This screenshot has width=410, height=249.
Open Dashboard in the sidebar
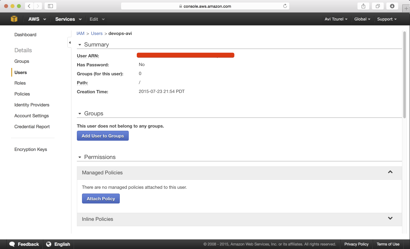click(25, 35)
